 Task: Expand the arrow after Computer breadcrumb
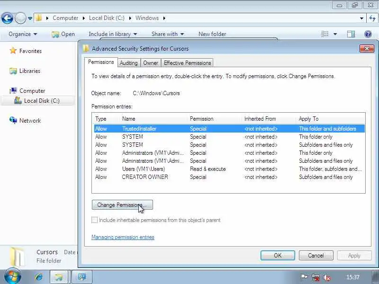84,18
